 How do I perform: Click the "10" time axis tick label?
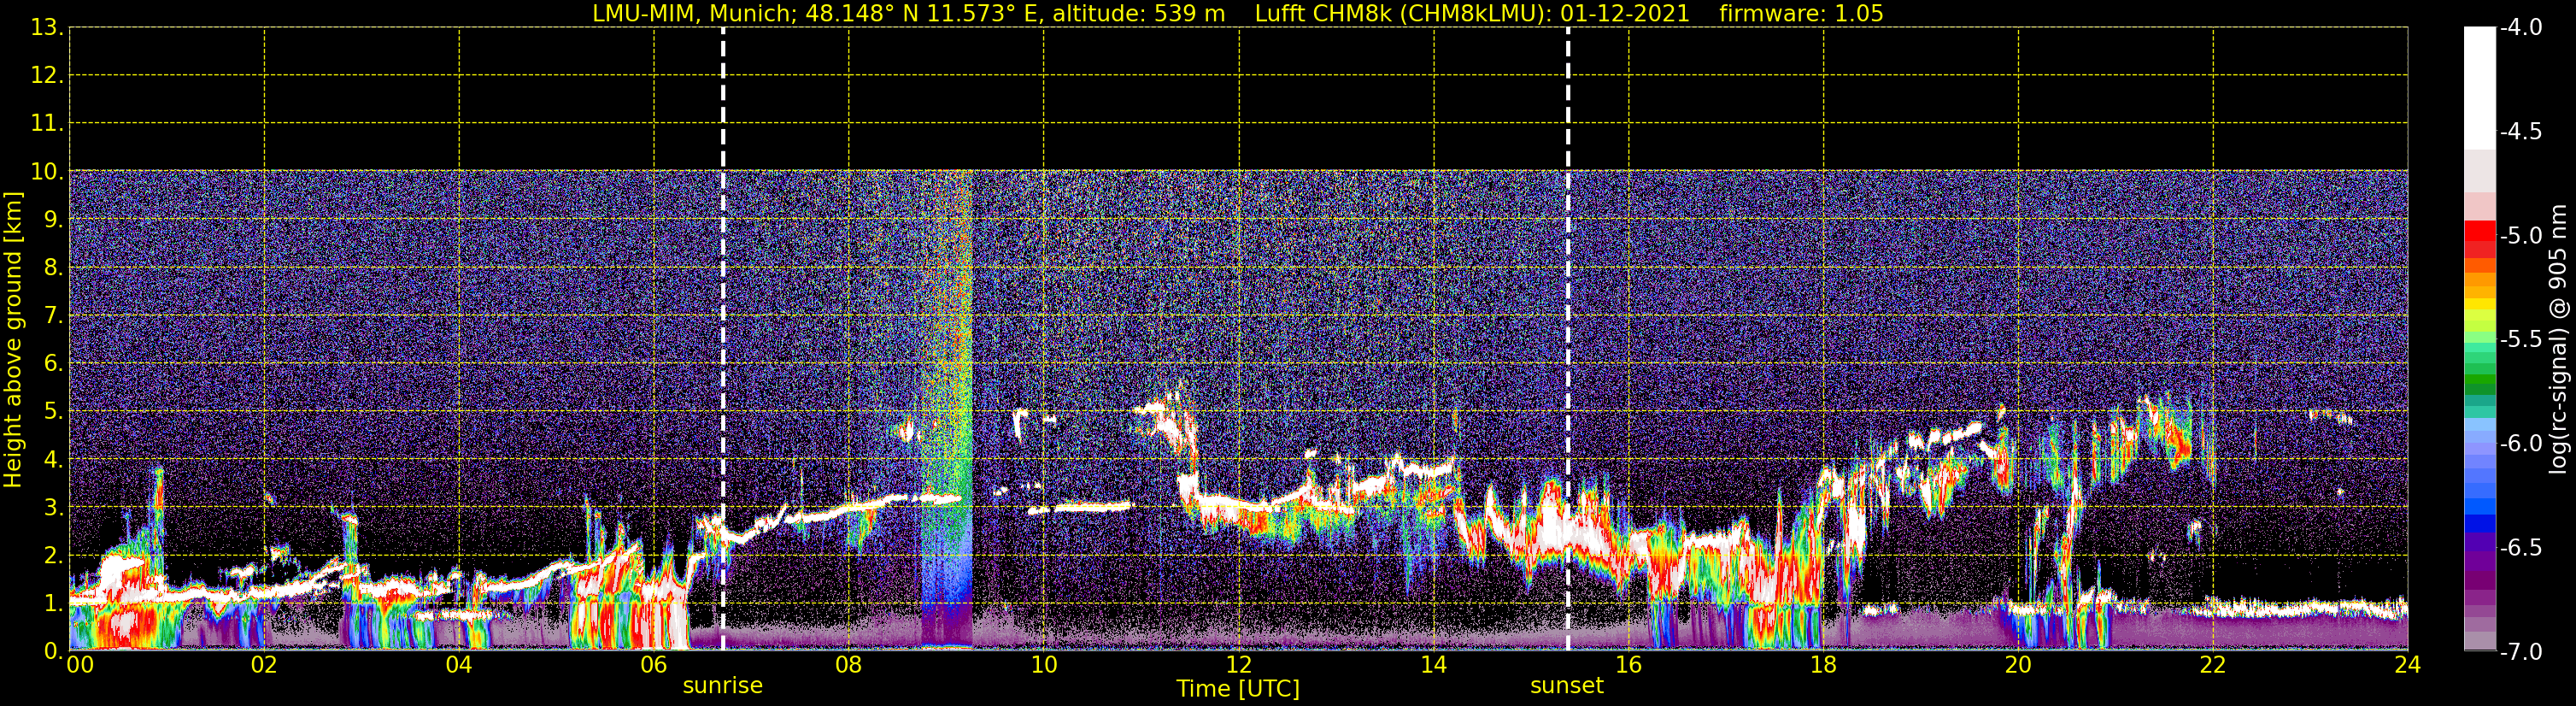point(1044,665)
